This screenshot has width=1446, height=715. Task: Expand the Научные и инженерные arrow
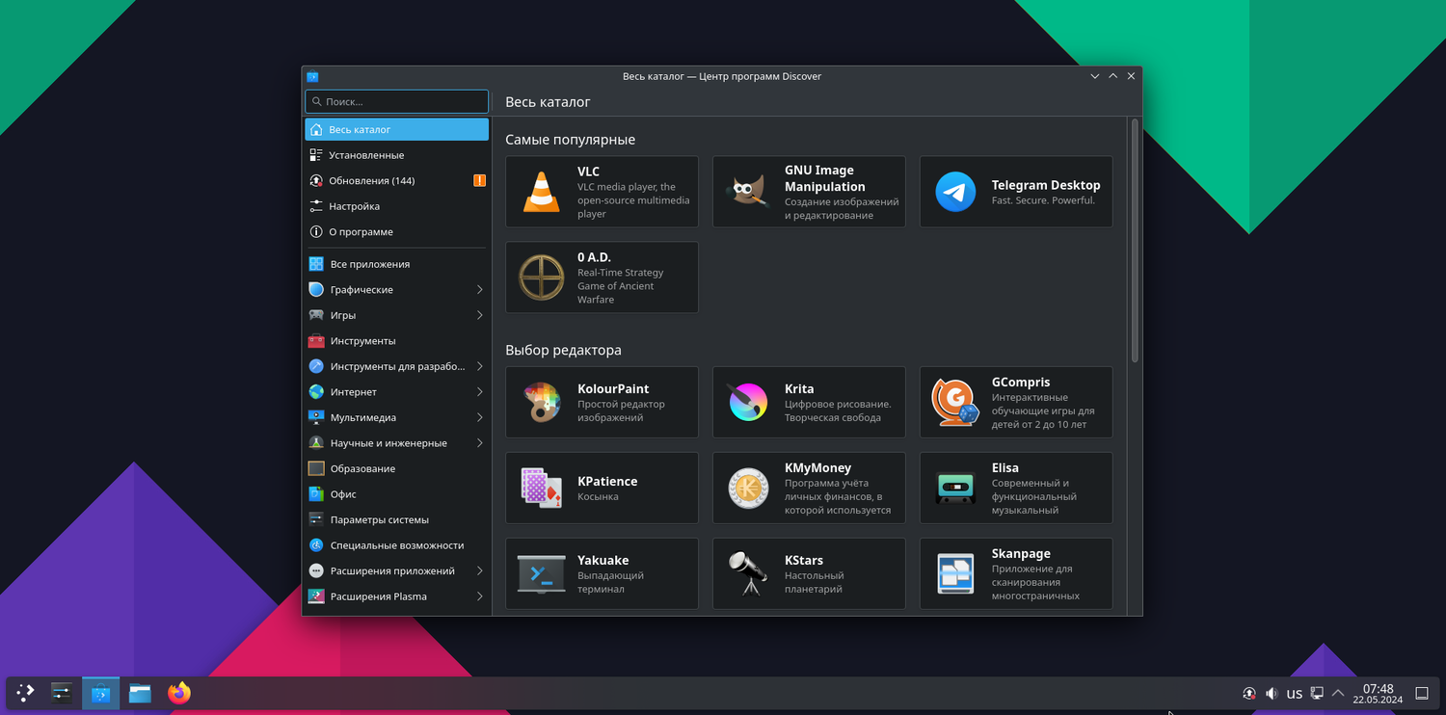click(x=479, y=443)
